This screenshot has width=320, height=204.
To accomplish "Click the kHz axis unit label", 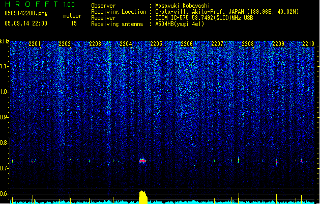I will tap(5, 41).
